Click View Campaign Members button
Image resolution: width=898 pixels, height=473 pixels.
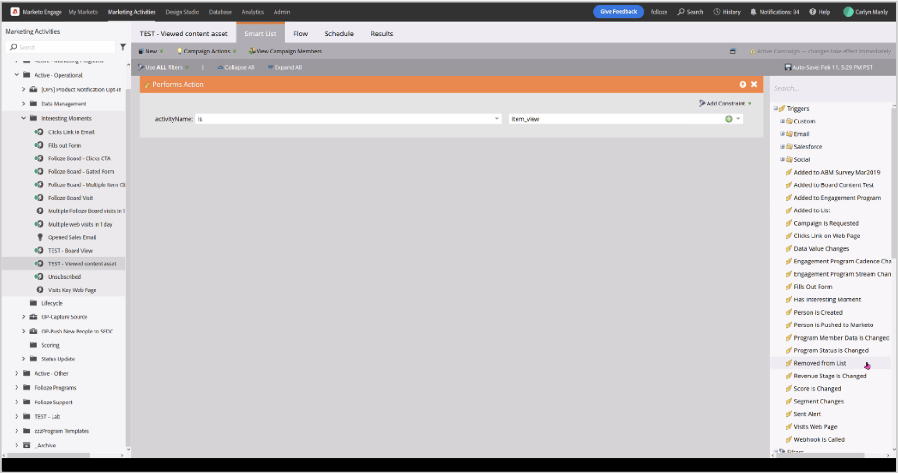pos(285,51)
